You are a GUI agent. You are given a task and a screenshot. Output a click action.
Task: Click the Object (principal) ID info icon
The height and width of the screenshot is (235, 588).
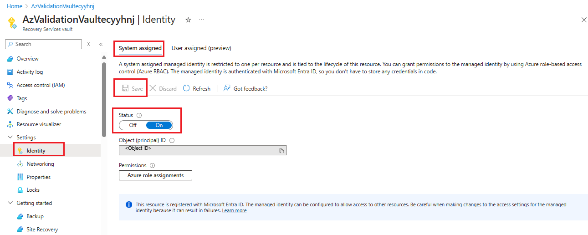(172, 141)
